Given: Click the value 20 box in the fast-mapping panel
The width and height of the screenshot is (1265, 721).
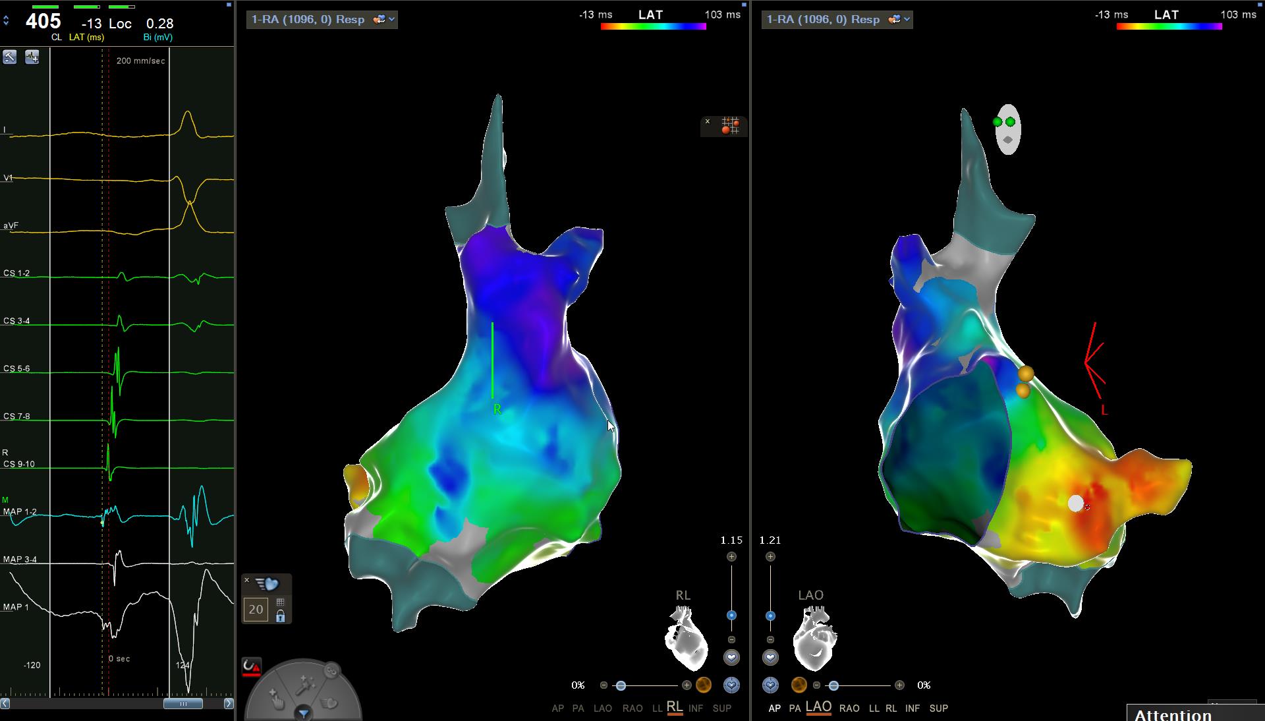Looking at the screenshot, I should [x=256, y=610].
